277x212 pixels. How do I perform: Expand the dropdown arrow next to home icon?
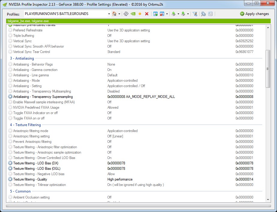pyautogui.click(x=119, y=14)
